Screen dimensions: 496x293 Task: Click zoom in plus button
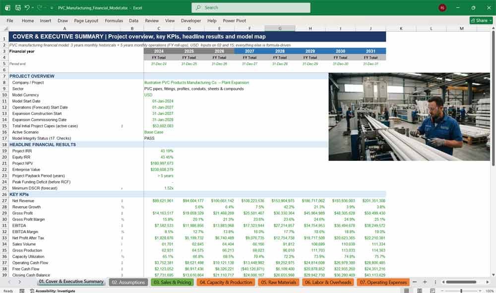(481, 291)
